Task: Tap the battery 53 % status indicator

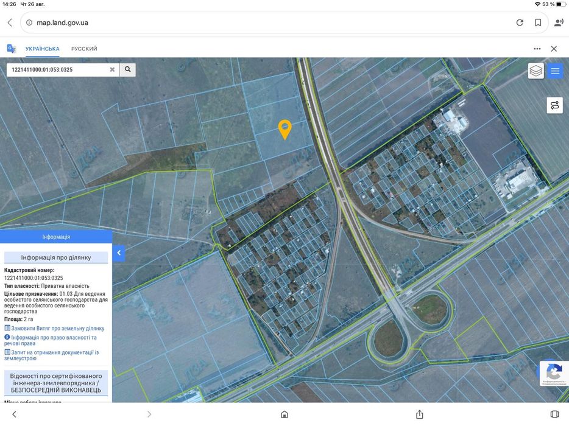Action: pos(554,4)
